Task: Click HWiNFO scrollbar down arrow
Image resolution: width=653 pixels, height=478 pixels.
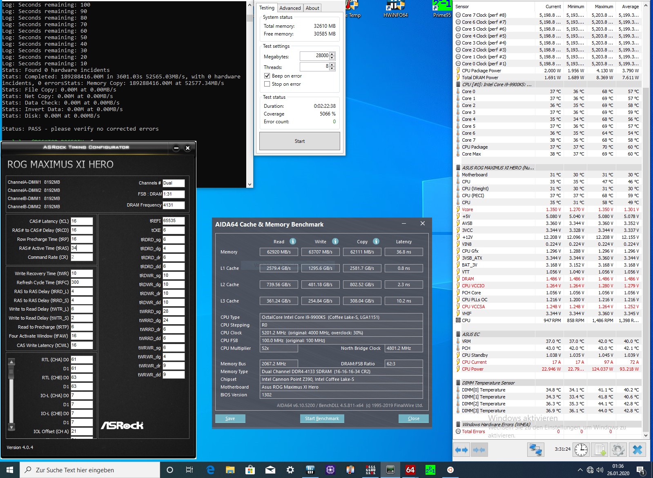Action: [x=646, y=435]
